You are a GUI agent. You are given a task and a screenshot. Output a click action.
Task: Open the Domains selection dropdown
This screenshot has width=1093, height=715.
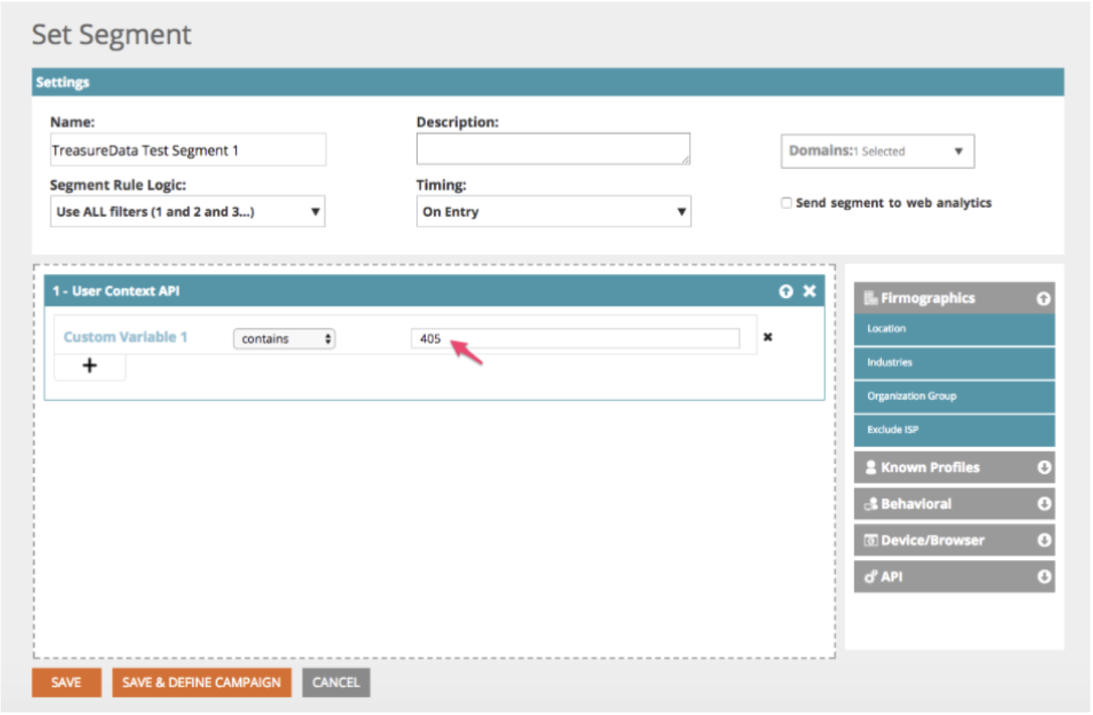click(877, 151)
